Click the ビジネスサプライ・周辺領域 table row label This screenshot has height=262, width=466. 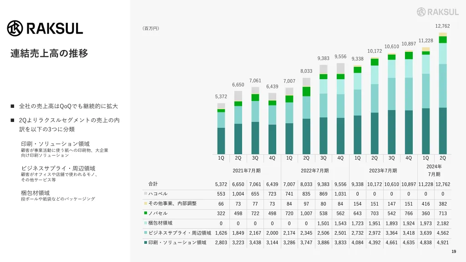pyautogui.click(x=179, y=233)
